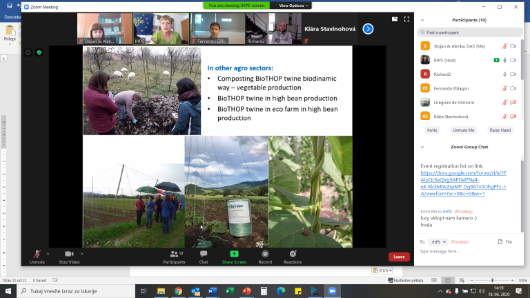Click Stojan & Alenka video thumbnail
This screenshot has width=530, height=298.
(105, 29)
